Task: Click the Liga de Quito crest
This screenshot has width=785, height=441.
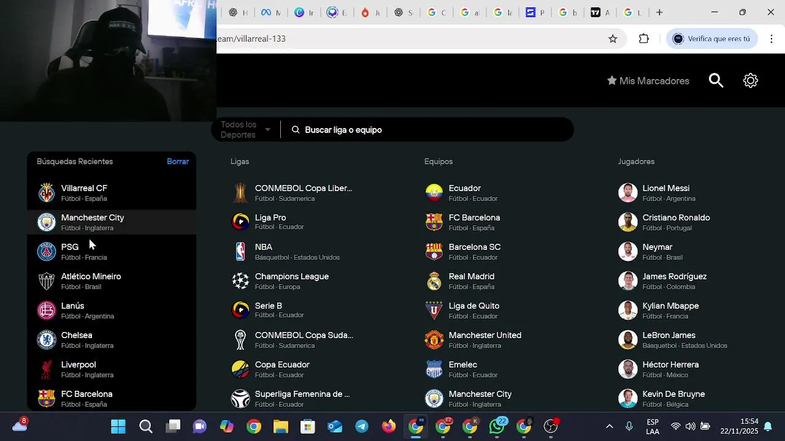Action: click(x=434, y=311)
